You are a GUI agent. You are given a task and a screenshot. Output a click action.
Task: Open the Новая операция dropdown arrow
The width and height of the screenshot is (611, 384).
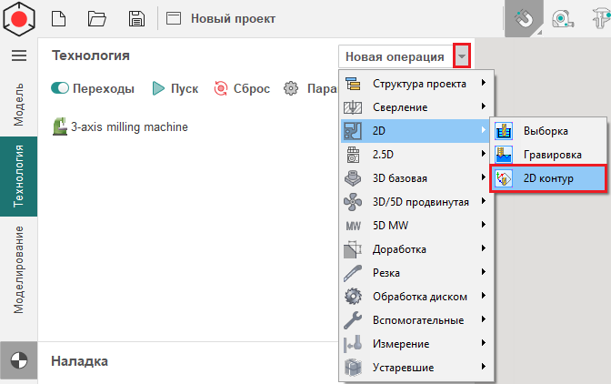pos(463,56)
